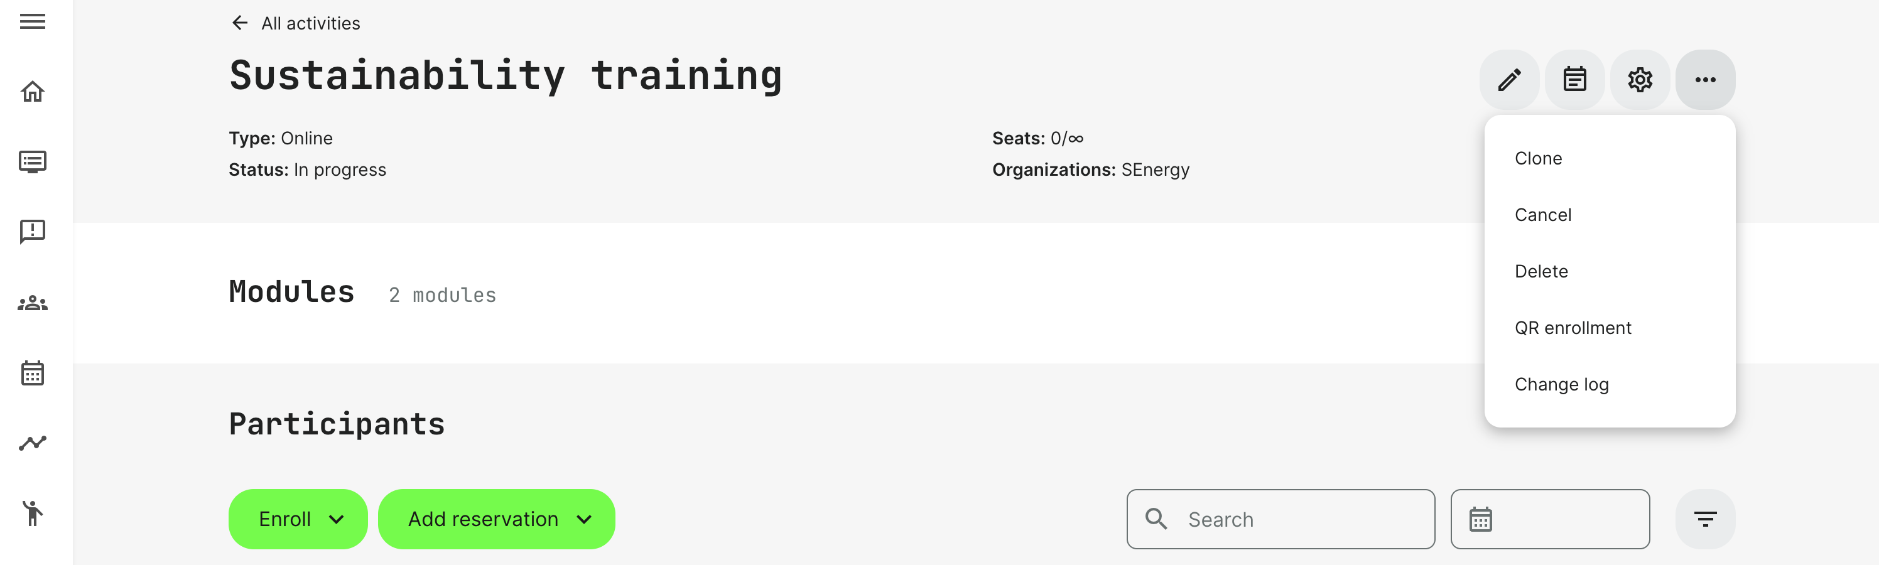This screenshot has height=565, width=1879.
Task: Select Delete from the options menu
Action: point(1541,271)
